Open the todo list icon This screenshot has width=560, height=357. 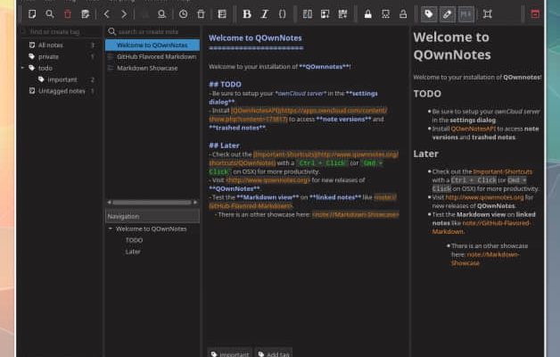click(x=222, y=14)
